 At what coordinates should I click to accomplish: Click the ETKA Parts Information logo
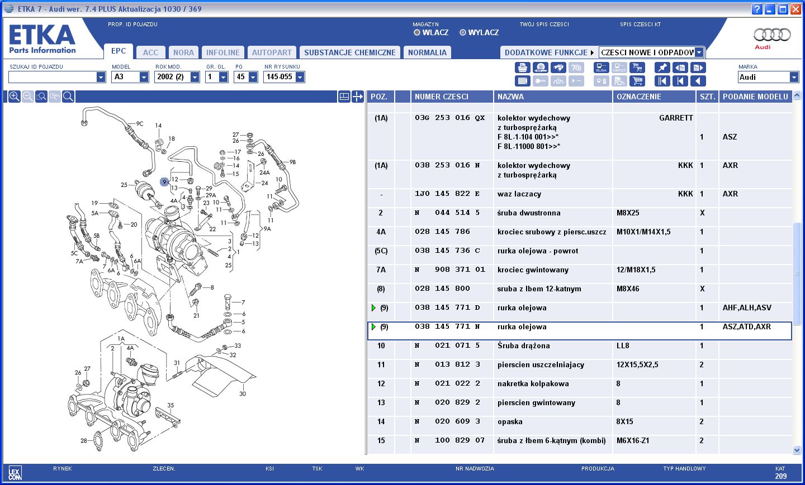click(42, 39)
